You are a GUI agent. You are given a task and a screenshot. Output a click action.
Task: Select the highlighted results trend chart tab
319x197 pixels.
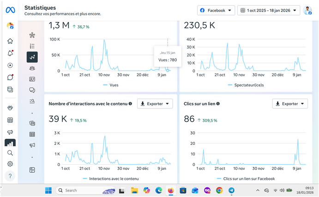coord(32,57)
